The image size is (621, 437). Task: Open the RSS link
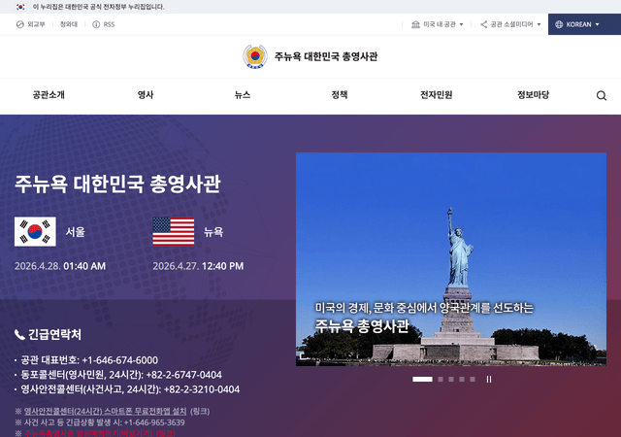pyautogui.click(x=109, y=24)
